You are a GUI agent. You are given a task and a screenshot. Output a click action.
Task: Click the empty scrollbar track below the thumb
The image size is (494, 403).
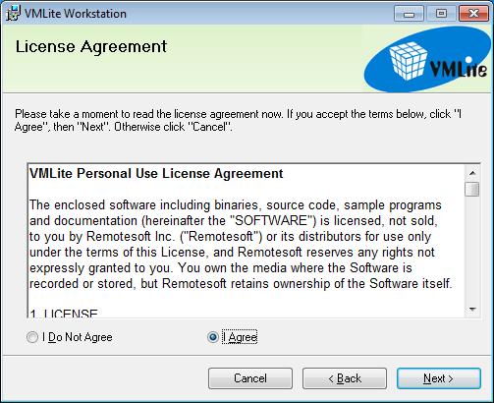472,249
